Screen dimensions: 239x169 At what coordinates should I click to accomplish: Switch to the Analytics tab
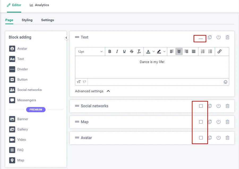[39, 5]
